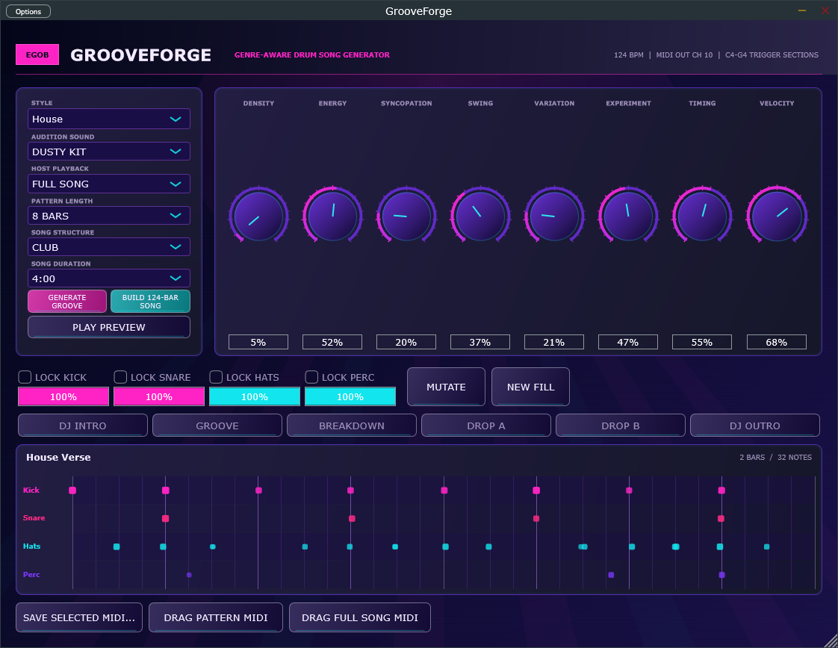The width and height of the screenshot is (838, 648).
Task: Click the Energy knob
Action: 332,216
